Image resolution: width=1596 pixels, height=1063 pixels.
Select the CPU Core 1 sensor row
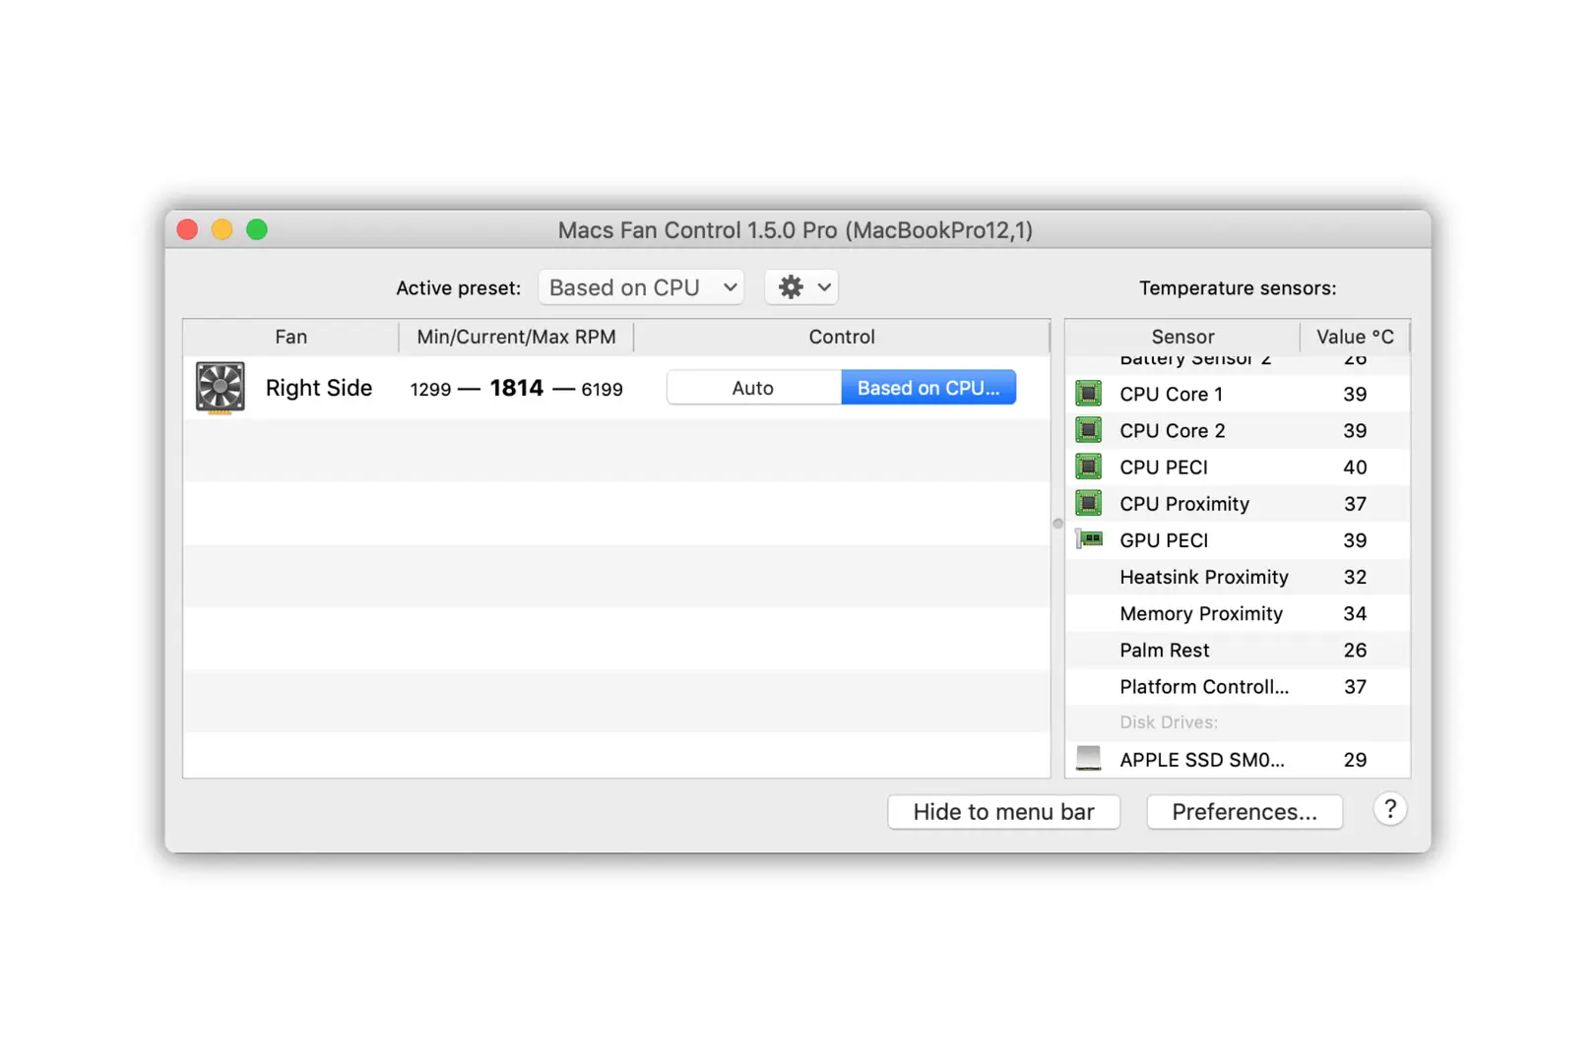pyautogui.click(x=1238, y=394)
